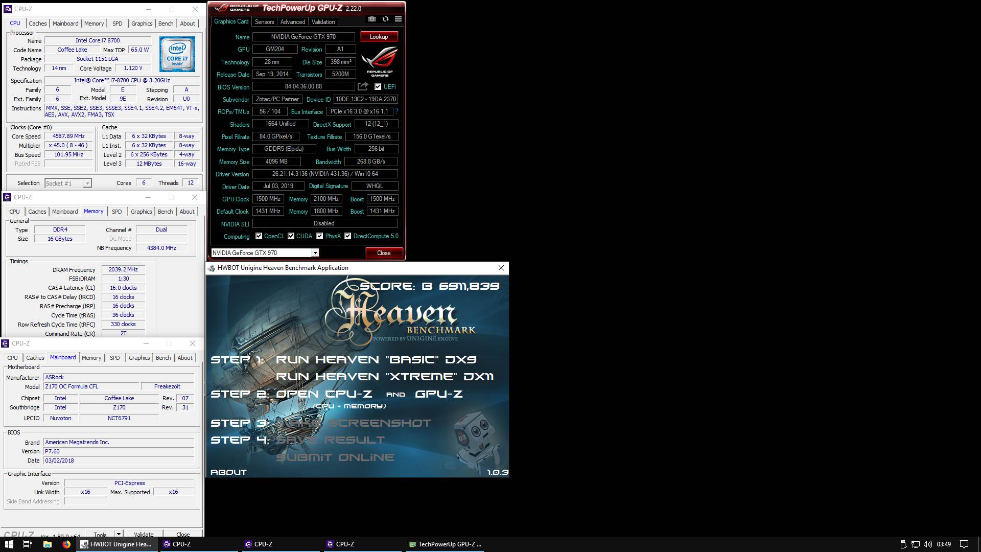
Task: Click the Core Speed value 4587.89 MHz
Action: [68, 136]
